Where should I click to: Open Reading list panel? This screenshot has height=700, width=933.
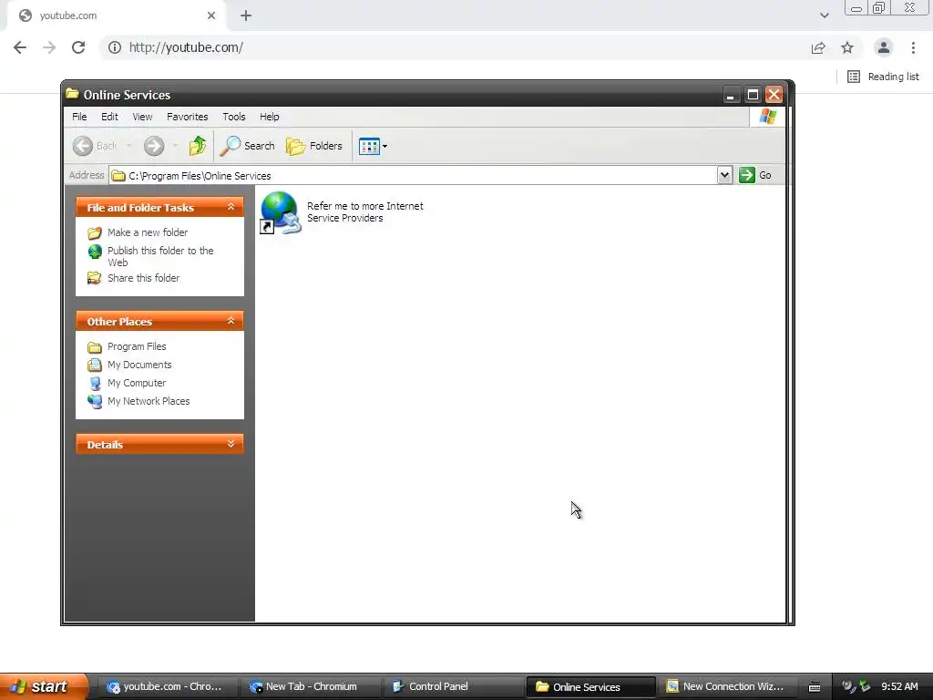pos(883,77)
